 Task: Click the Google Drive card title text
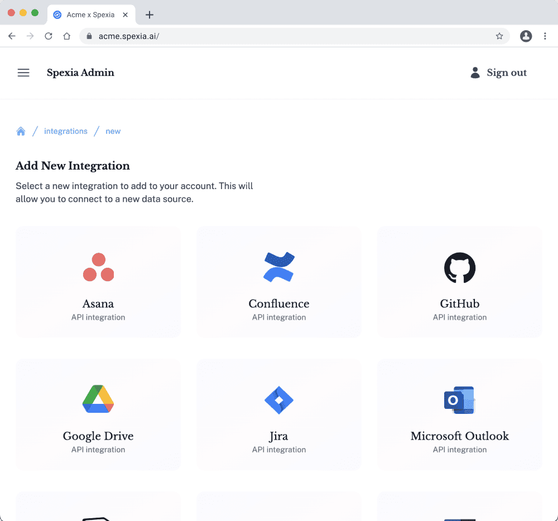[98, 436]
